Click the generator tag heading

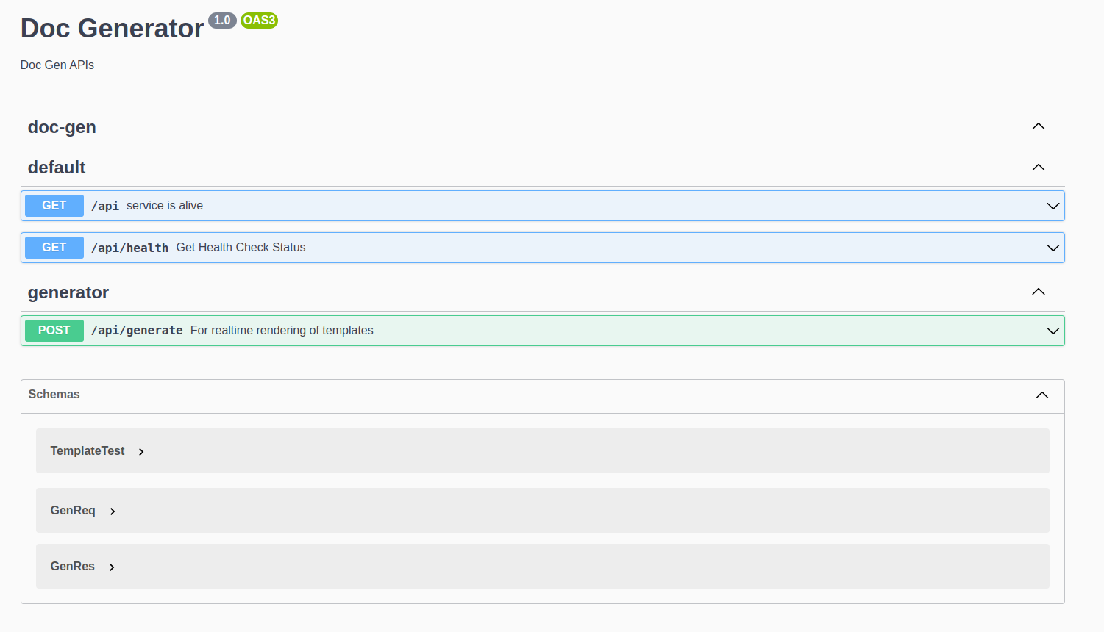point(68,292)
